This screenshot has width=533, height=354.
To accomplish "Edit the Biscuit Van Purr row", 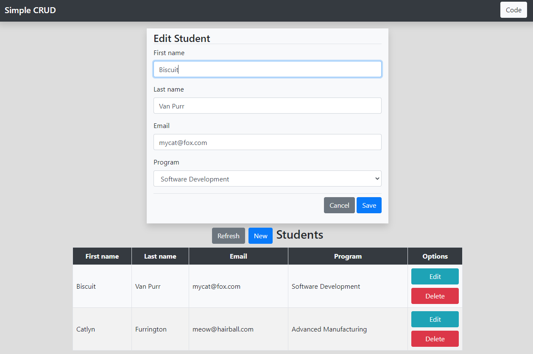I will 435,276.
